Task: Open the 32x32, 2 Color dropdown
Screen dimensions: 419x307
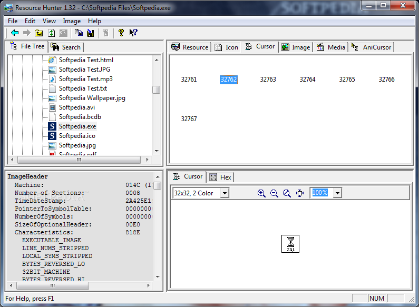Action: coord(225,193)
